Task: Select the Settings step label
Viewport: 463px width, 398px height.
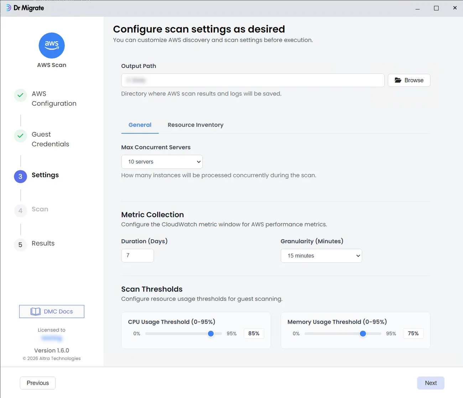Action: click(45, 175)
